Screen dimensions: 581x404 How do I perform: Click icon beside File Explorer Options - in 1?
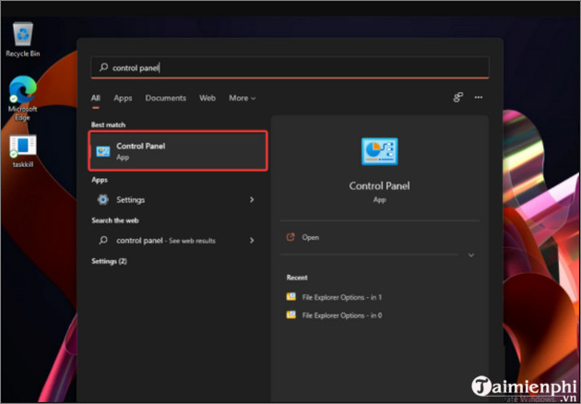290,296
